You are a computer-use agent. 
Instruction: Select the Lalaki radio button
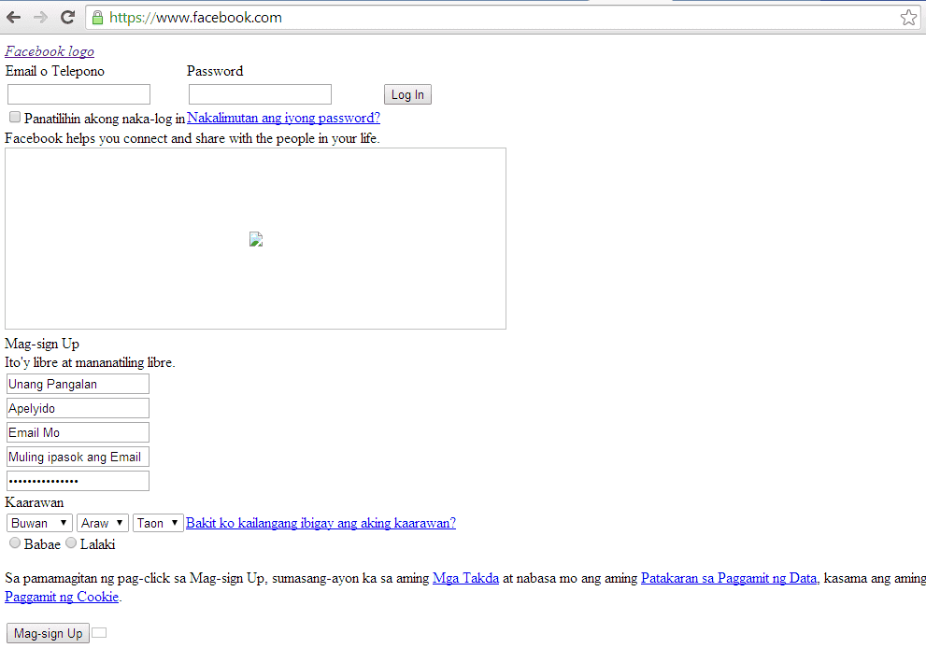(71, 542)
